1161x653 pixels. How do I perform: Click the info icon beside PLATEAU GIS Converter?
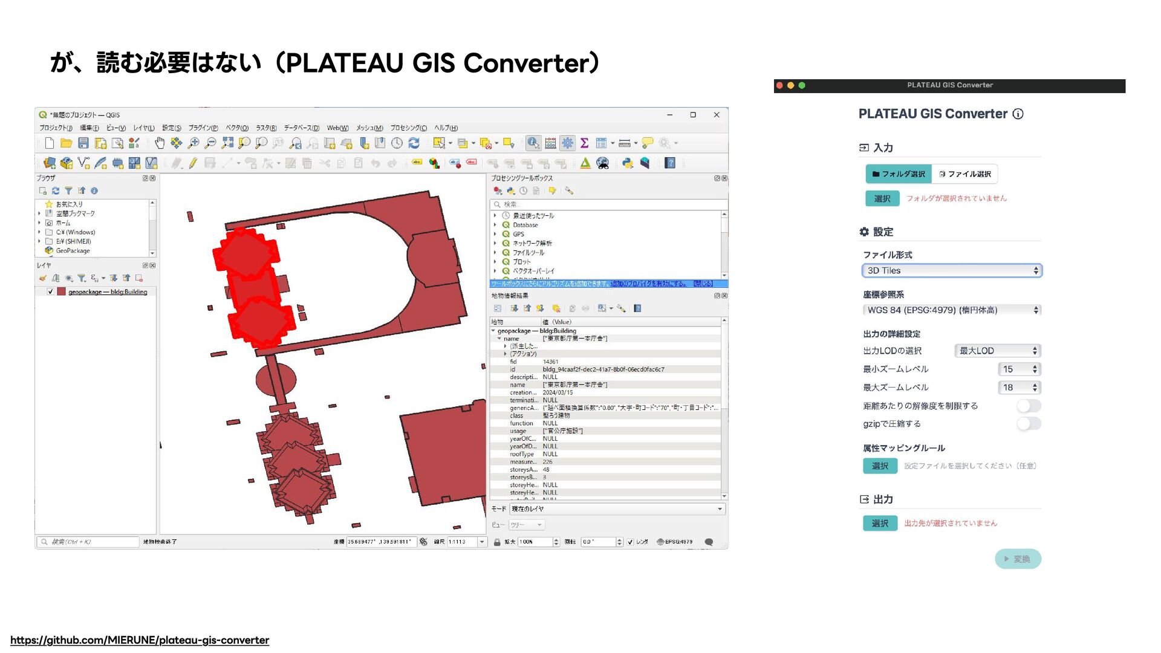point(1018,114)
